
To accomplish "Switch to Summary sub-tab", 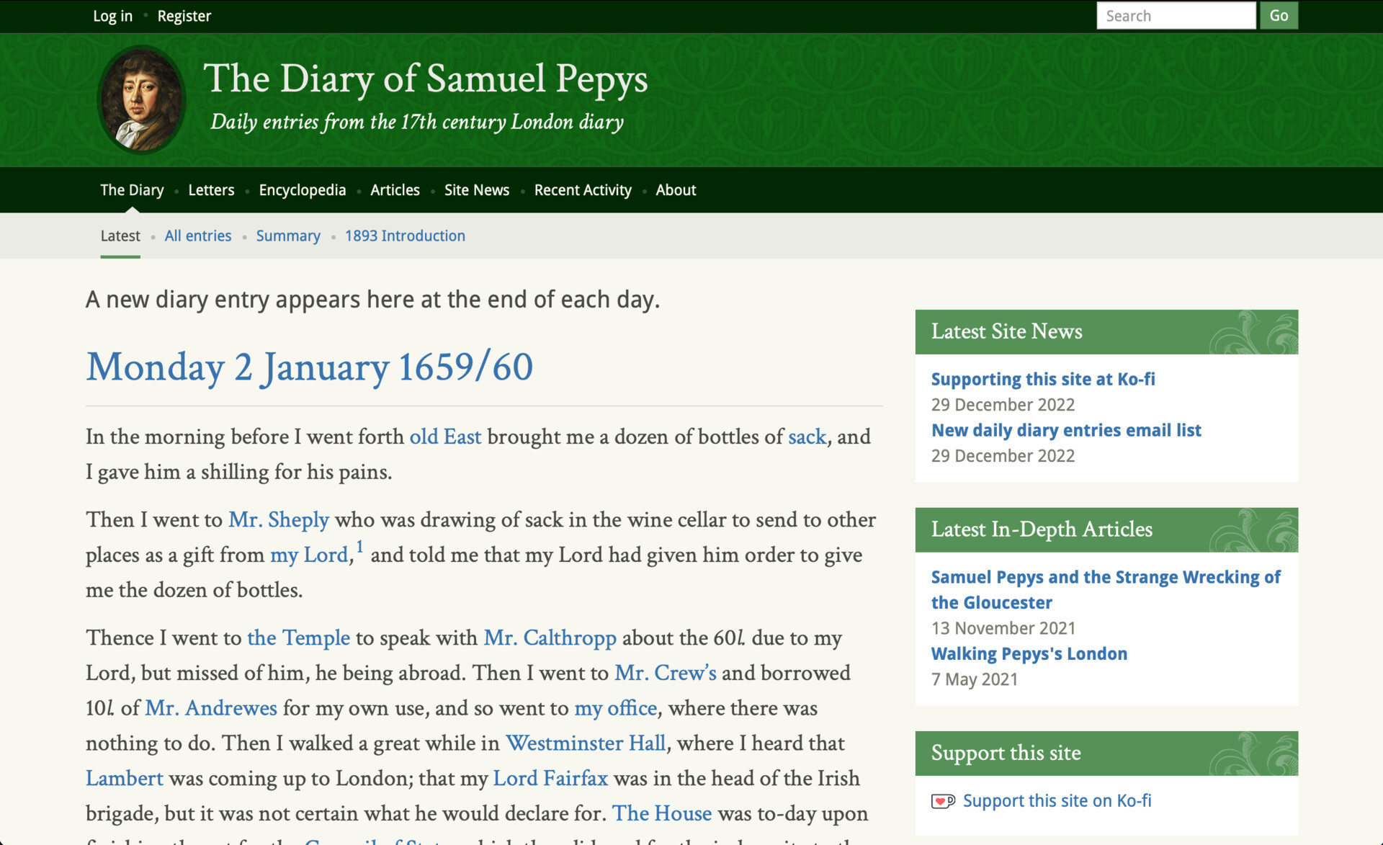I will point(288,236).
